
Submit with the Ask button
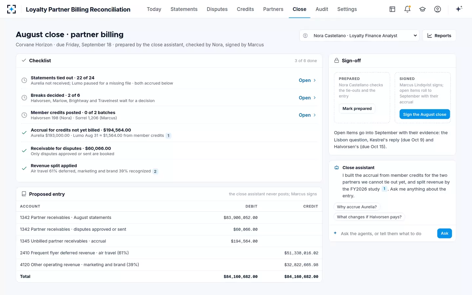point(444,233)
